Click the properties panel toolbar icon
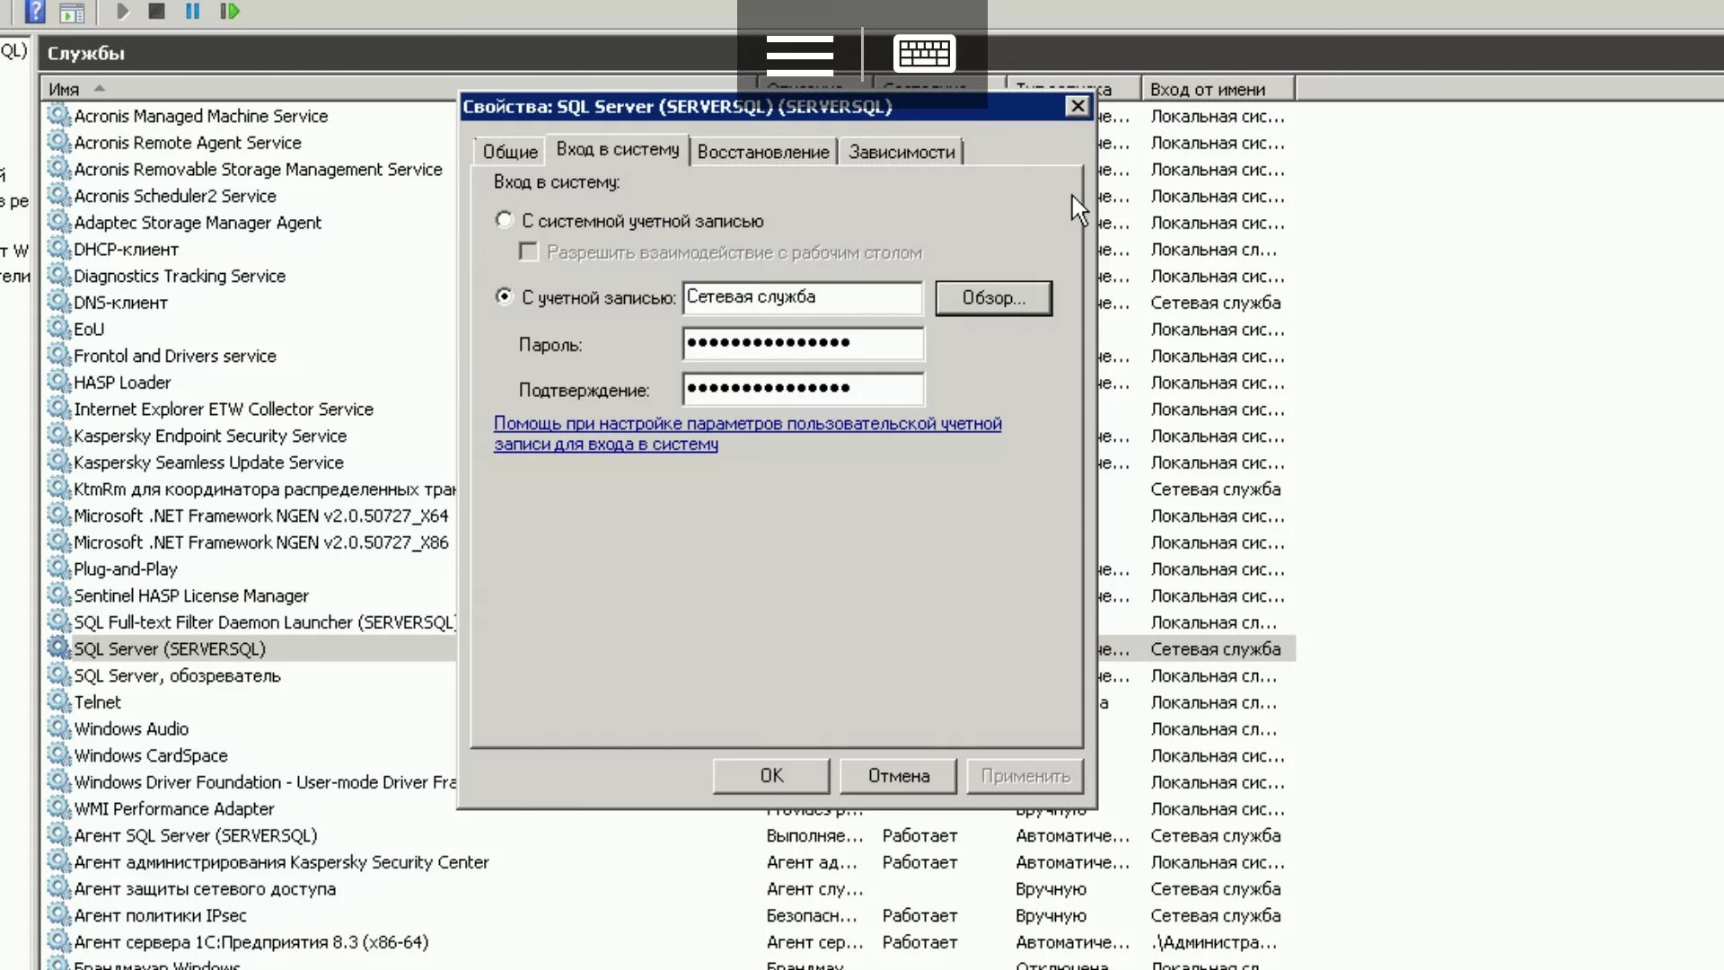This screenshot has width=1724, height=970. click(x=72, y=13)
